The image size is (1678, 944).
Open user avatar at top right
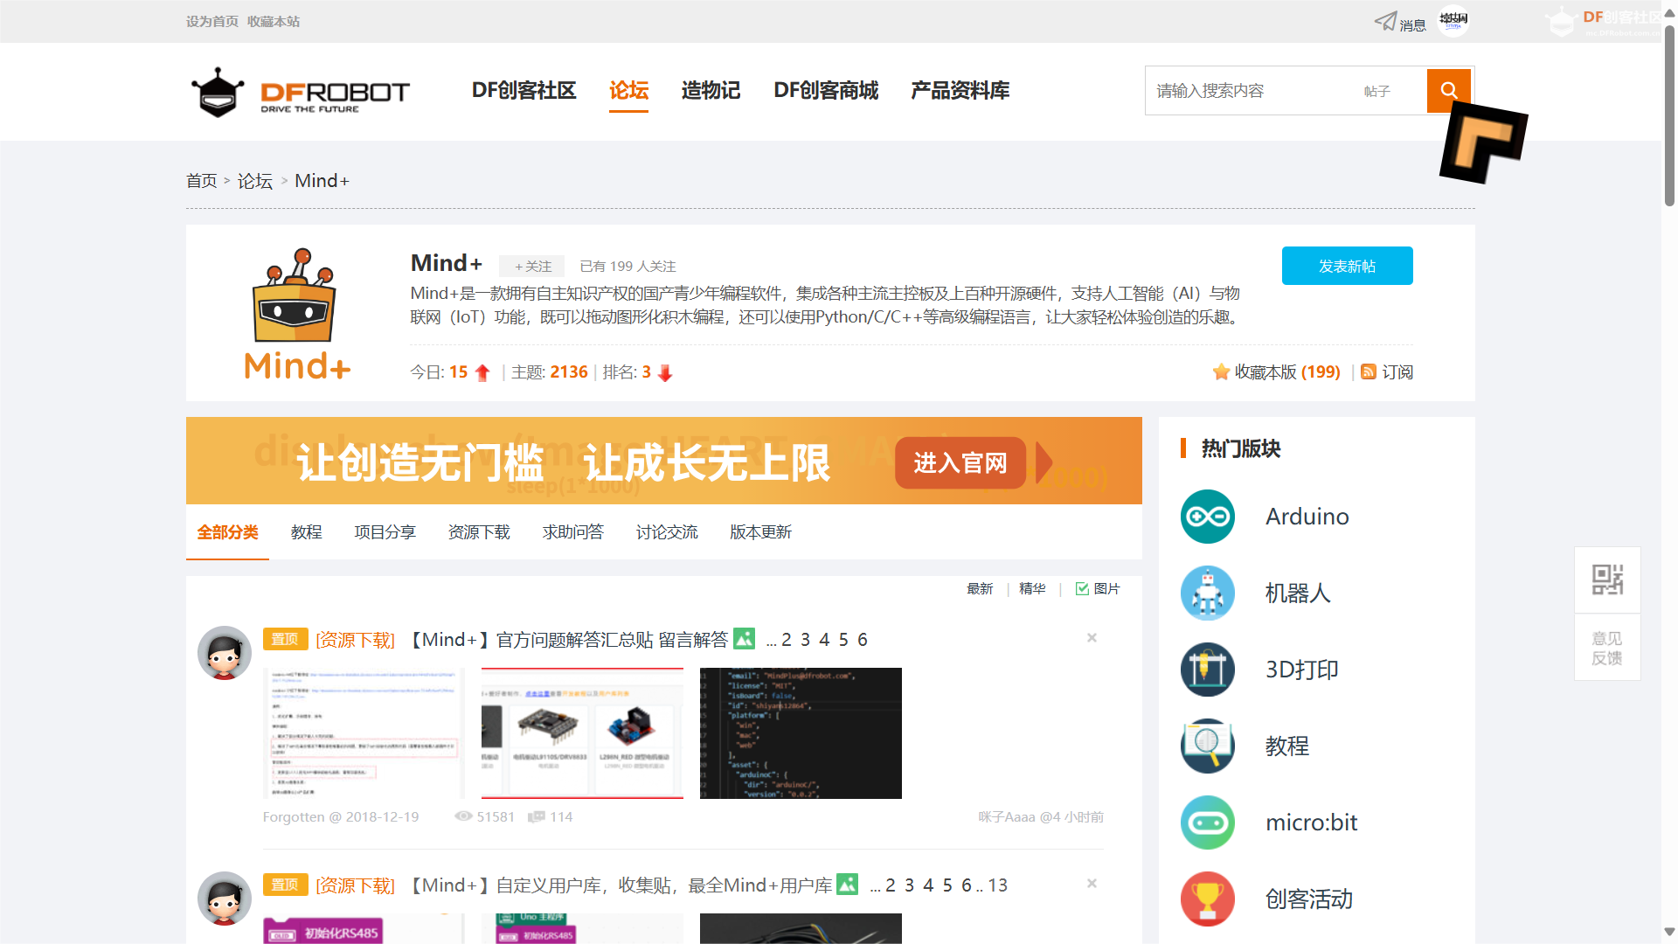[1453, 20]
